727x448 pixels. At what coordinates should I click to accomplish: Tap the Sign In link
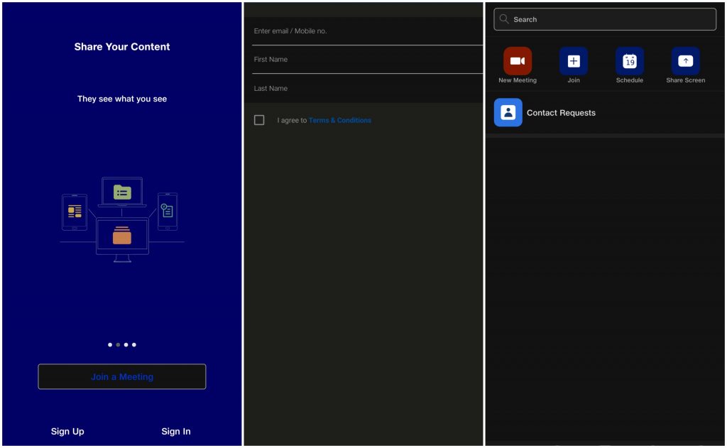point(176,431)
